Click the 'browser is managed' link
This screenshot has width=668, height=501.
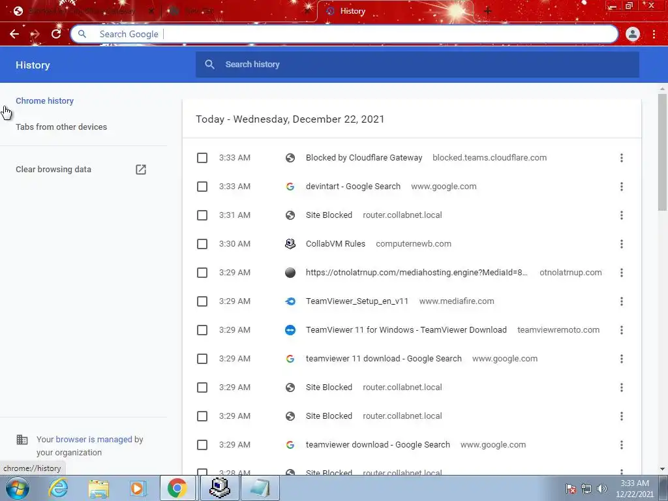tap(94, 439)
